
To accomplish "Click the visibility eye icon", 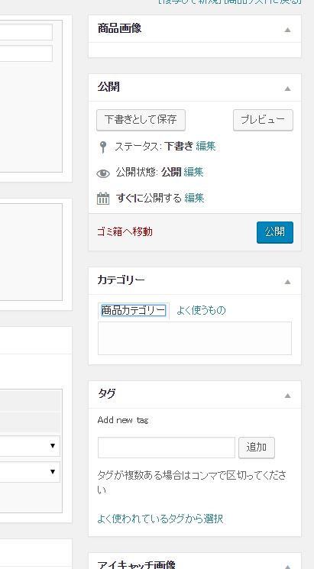I will [103, 174].
